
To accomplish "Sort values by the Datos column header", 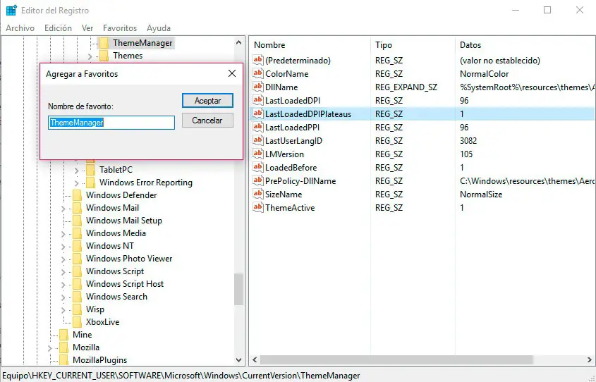I will click(x=525, y=45).
